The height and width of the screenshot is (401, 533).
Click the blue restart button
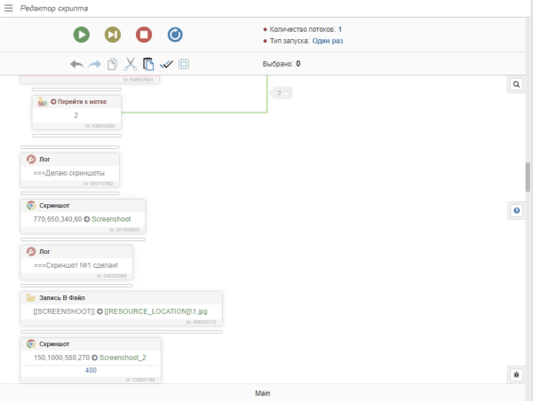pyautogui.click(x=175, y=35)
